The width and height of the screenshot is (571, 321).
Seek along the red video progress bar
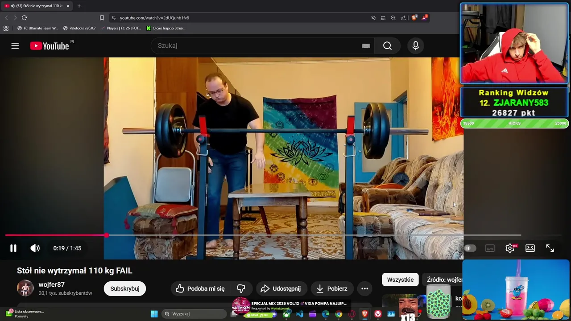56,235
